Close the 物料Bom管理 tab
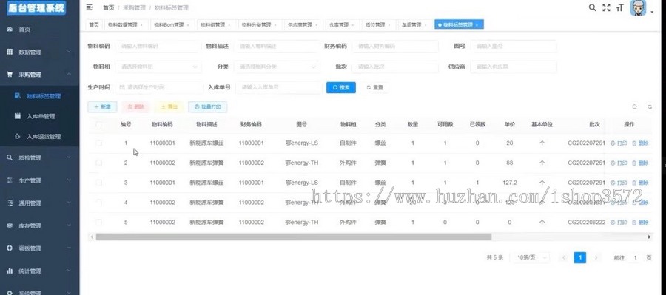The height and width of the screenshot is (295, 666). pos(187,25)
